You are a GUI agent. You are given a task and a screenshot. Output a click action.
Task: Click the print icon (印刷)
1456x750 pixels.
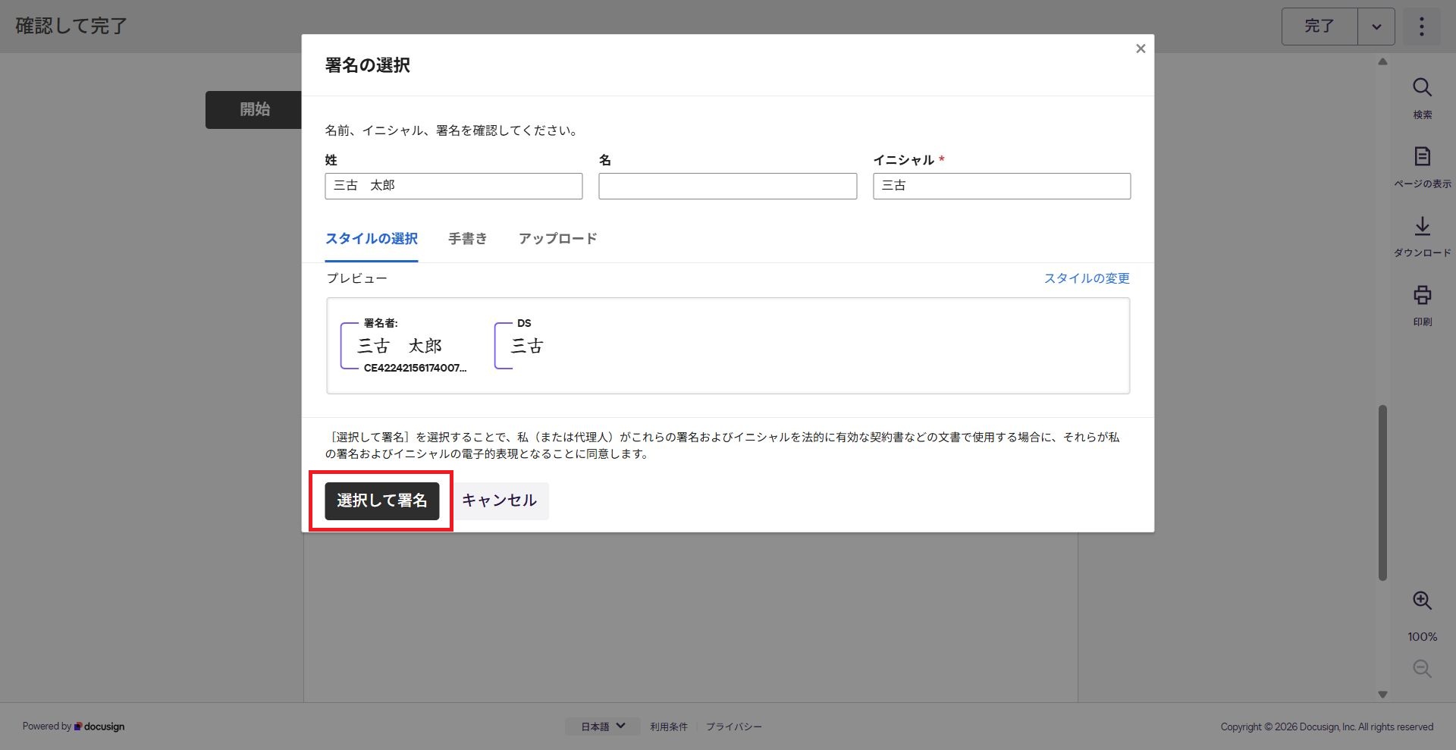point(1422,295)
